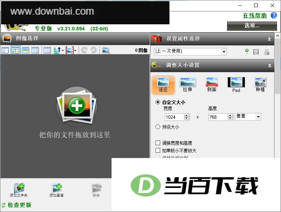
Task: Open the sort order dropdown arrow
Action: pyautogui.click(x=63, y=50)
